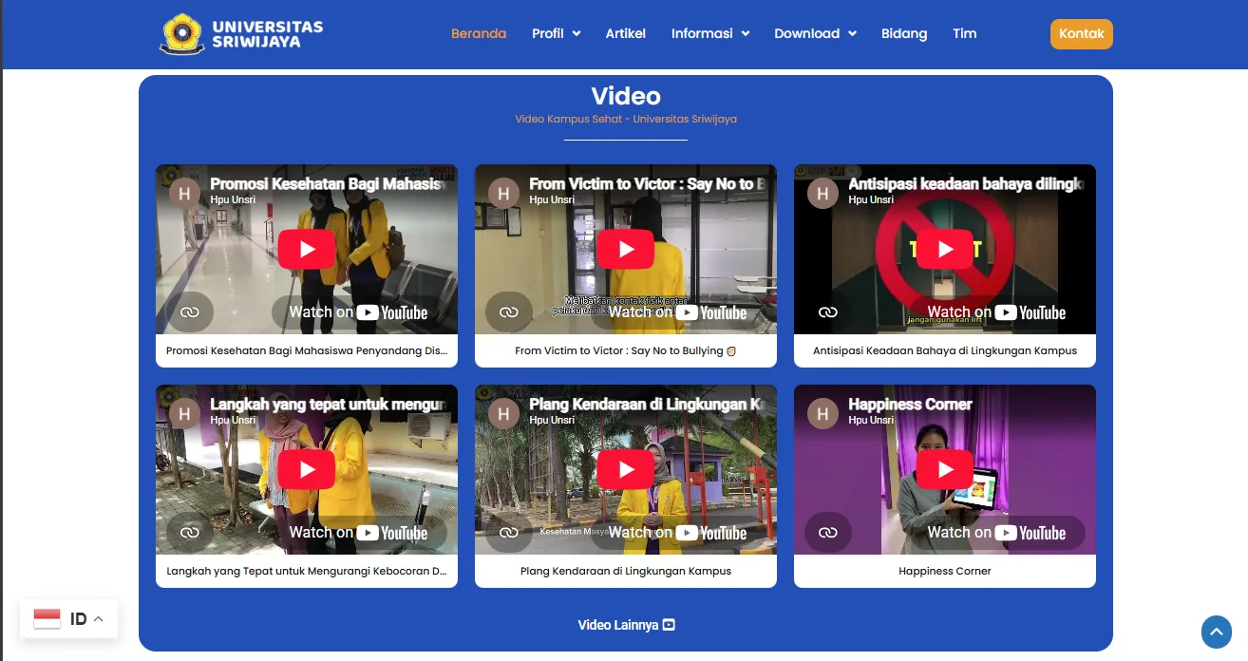
Task: Open the Bidang menu item
Action: tap(904, 33)
